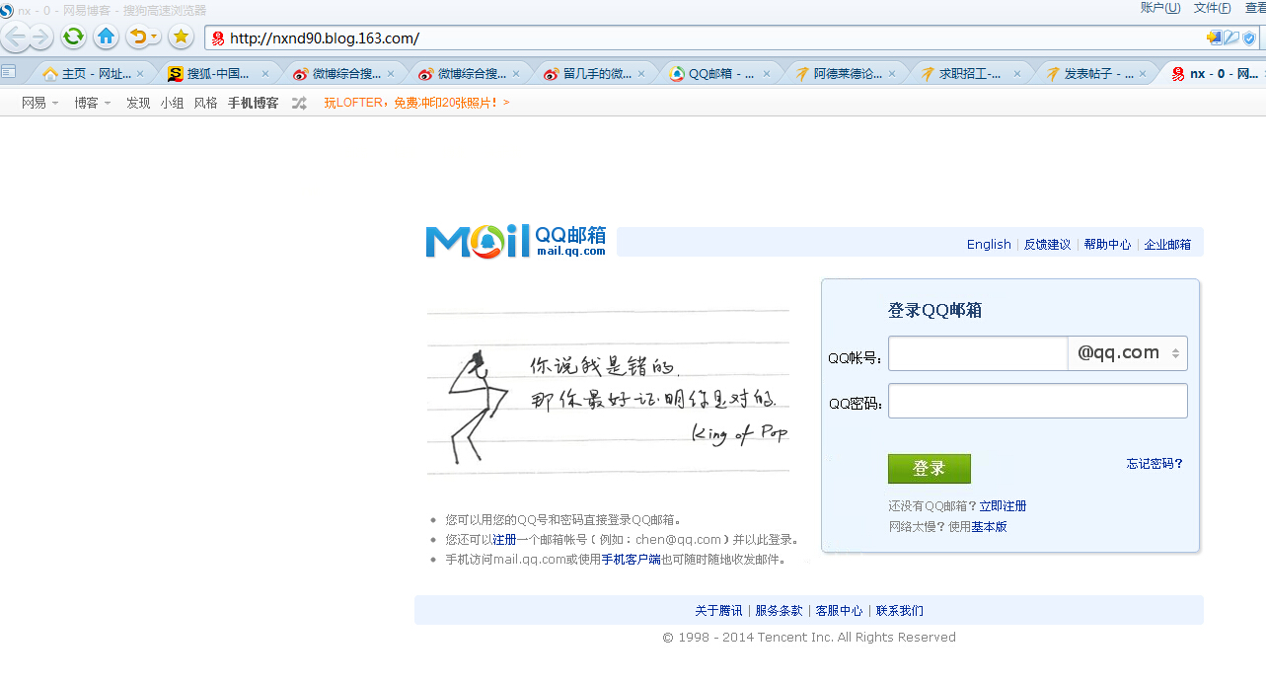The width and height of the screenshot is (1266, 684).
Task: Click the shuffle random blog icon
Action: [299, 103]
